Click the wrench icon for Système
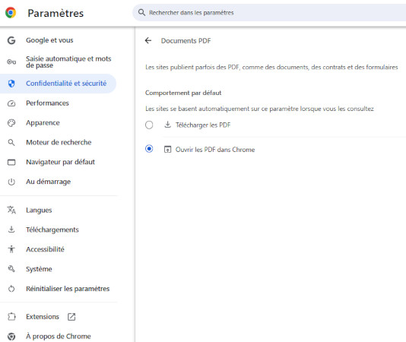The height and width of the screenshot is (342, 406). coord(11,269)
